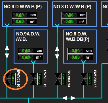
Task: Click Remote status box of BW.V03.13
Action: [64, 79]
